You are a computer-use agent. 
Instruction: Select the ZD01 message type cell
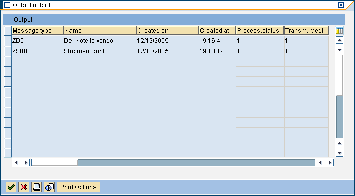(38, 41)
